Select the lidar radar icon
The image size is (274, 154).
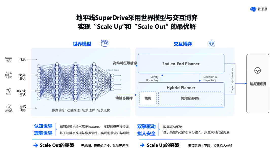pyautogui.click(x=9, y=75)
